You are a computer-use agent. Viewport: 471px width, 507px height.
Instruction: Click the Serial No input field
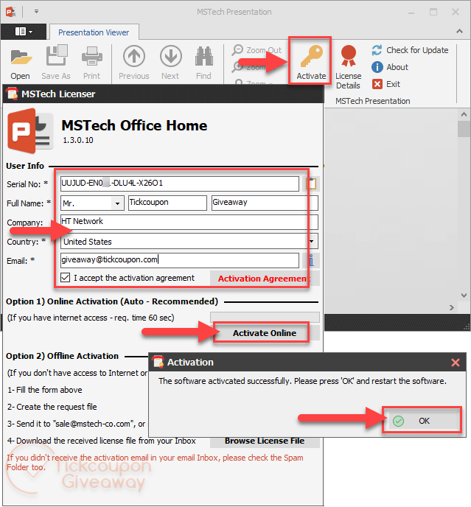pos(180,183)
